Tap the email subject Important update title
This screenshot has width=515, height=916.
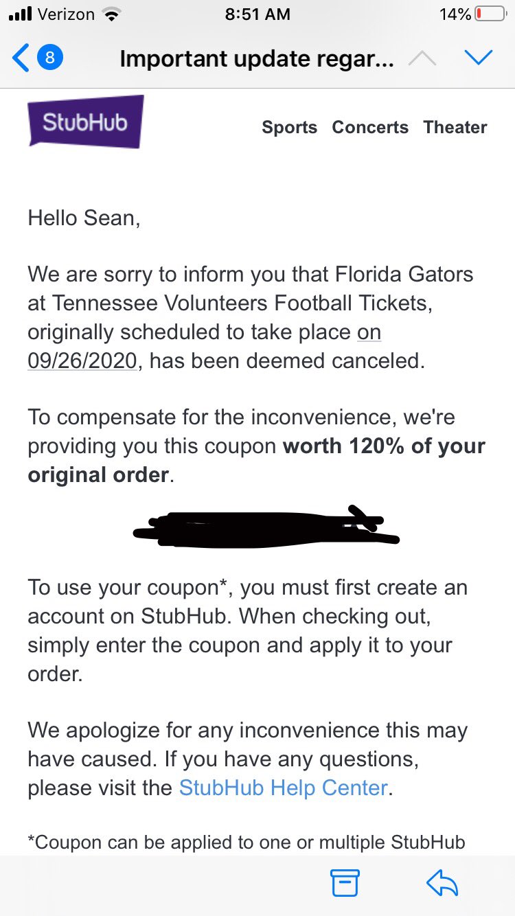point(257,59)
